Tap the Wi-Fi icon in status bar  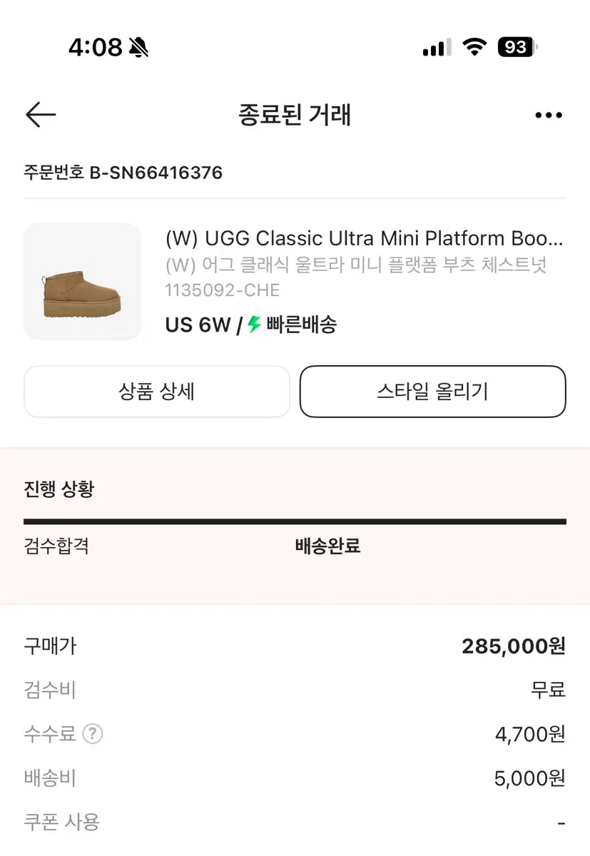[x=474, y=48]
